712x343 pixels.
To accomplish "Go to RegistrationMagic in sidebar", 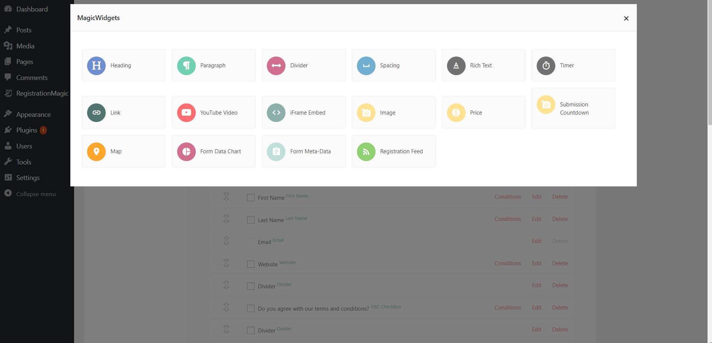I will coord(42,93).
